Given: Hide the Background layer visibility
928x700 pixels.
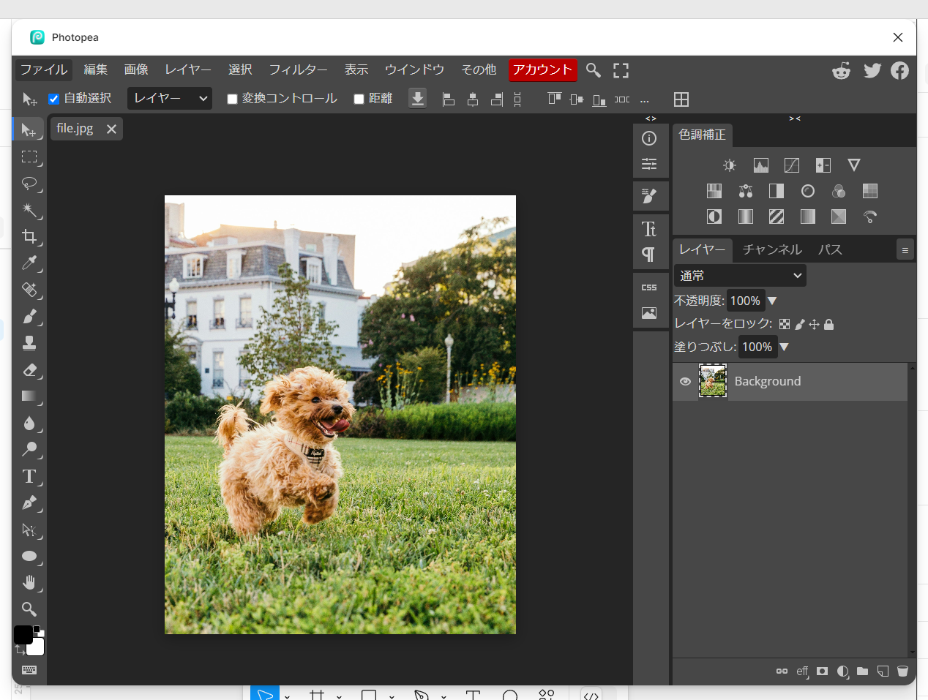Looking at the screenshot, I should (685, 381).
